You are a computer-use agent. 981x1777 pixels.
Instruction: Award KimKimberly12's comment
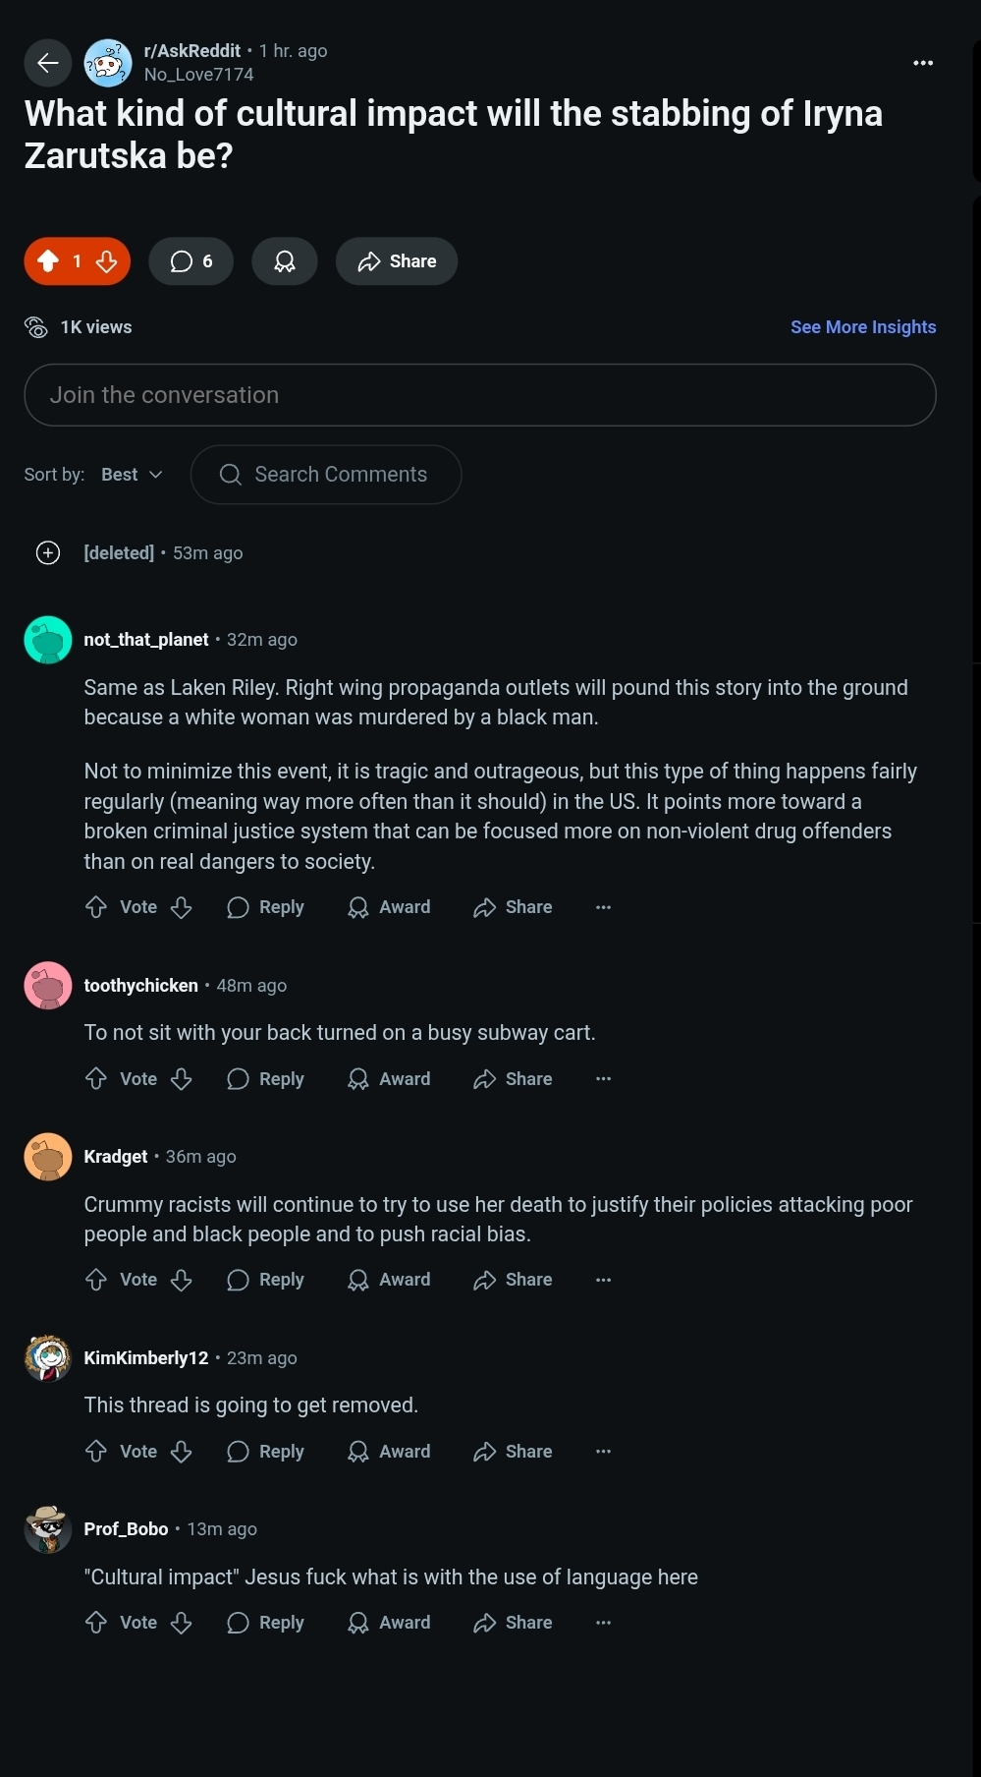tap(389, 1452)
